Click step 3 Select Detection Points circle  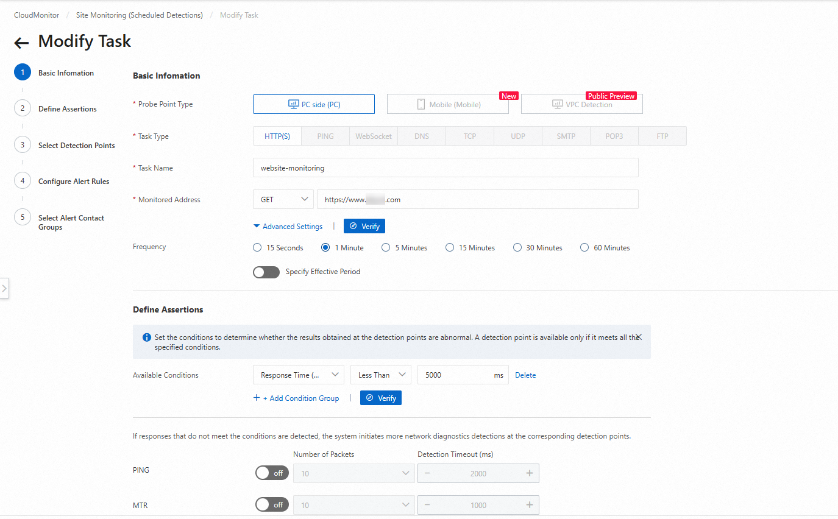click(x=22, y=144)
